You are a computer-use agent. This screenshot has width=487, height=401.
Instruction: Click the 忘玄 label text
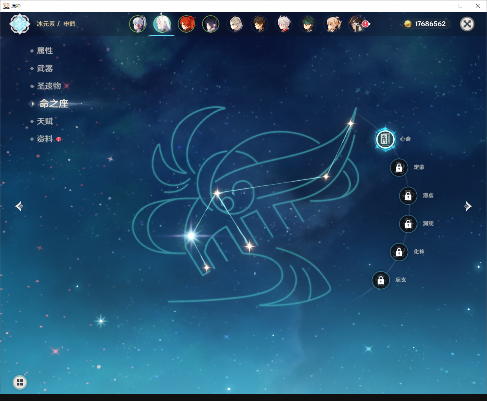pos(401,279)
